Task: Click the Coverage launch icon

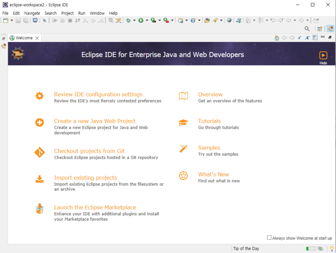Action: pos(153,20)
